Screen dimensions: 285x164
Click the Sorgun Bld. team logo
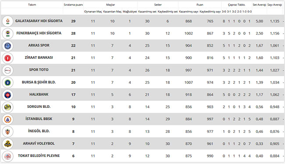pos(7,107)
